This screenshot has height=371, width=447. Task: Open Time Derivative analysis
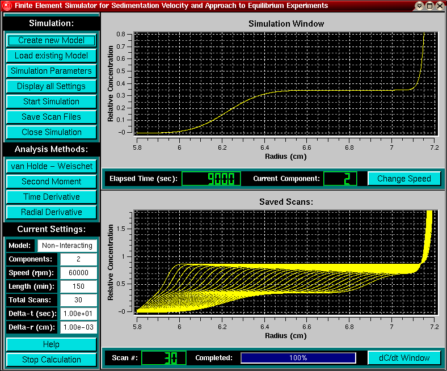tap(51, 197)
